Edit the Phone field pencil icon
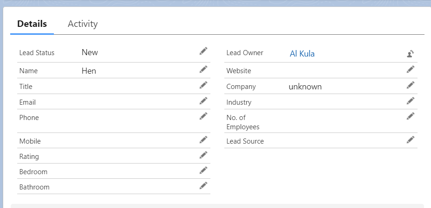This screenshot has width=431, height=208. [203, 116]
